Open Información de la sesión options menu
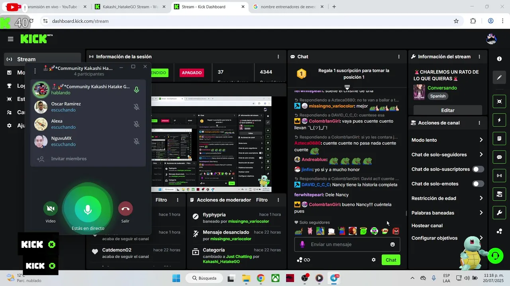 click(278, 57)
